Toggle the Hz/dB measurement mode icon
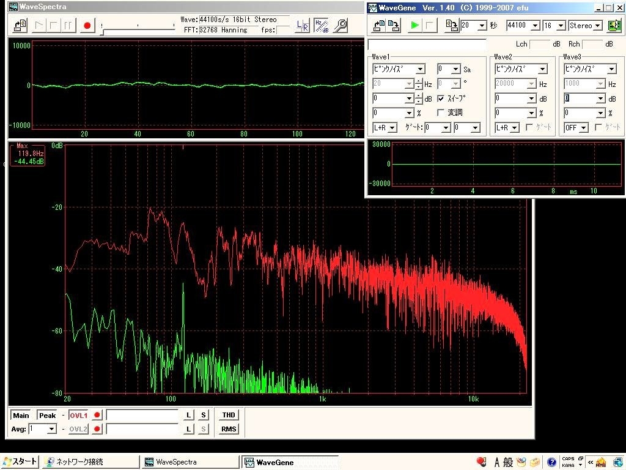Screen dimensions: 626x470 (322, 26)
